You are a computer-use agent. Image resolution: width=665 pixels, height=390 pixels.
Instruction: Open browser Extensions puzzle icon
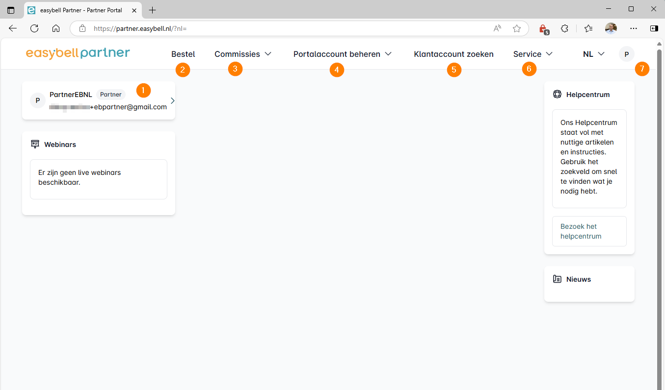pos(564,28)
